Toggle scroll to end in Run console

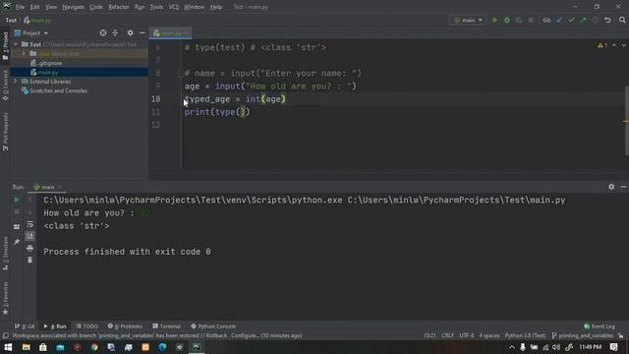(x=30, y=236)
